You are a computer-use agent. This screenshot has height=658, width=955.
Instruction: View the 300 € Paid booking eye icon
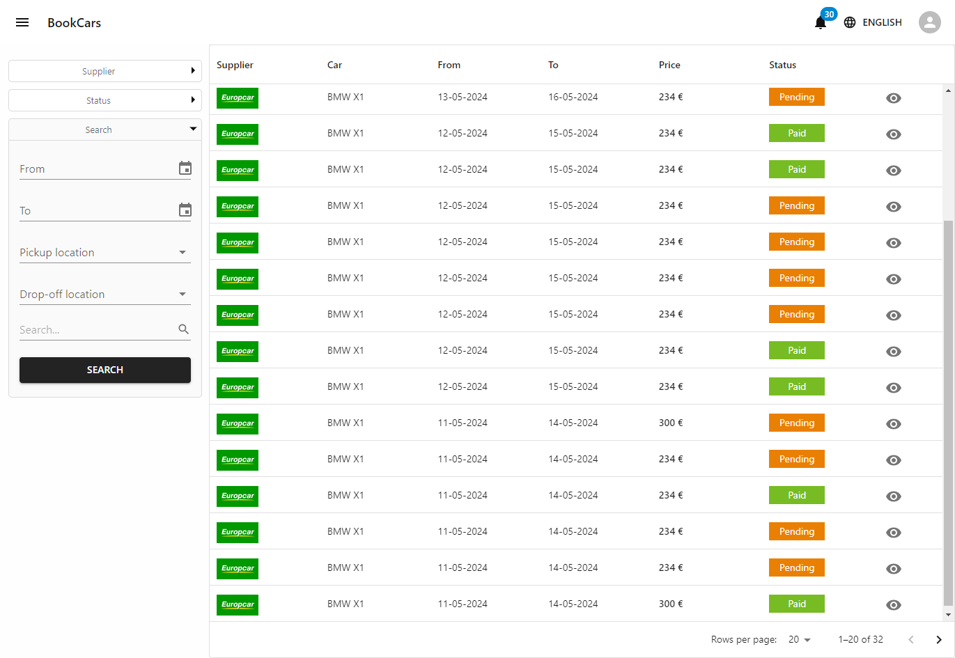click(894, 605)
